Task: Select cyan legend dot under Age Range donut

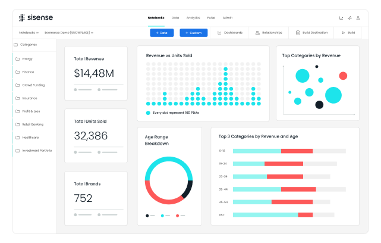Action: pos(162,216)
